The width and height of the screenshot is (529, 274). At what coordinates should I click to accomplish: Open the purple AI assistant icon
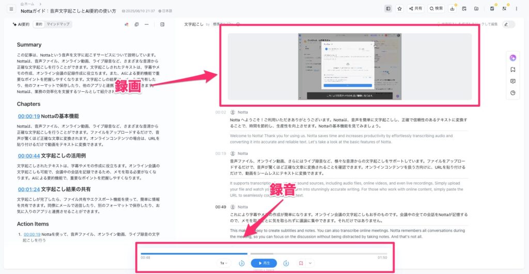[513, 58]
